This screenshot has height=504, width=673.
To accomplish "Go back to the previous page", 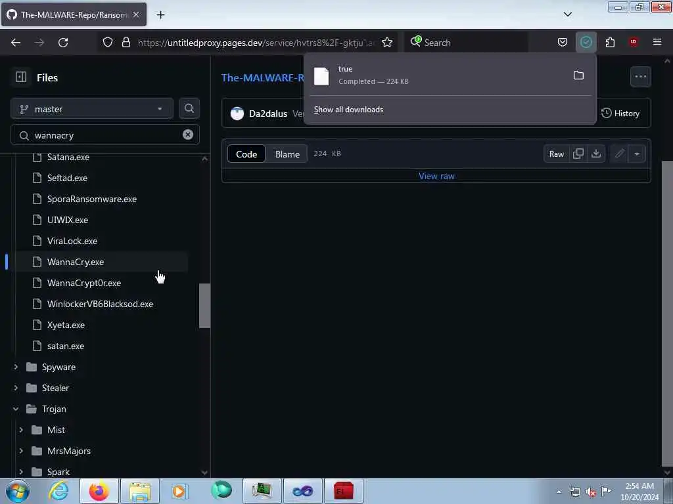I will pos(16,42).
